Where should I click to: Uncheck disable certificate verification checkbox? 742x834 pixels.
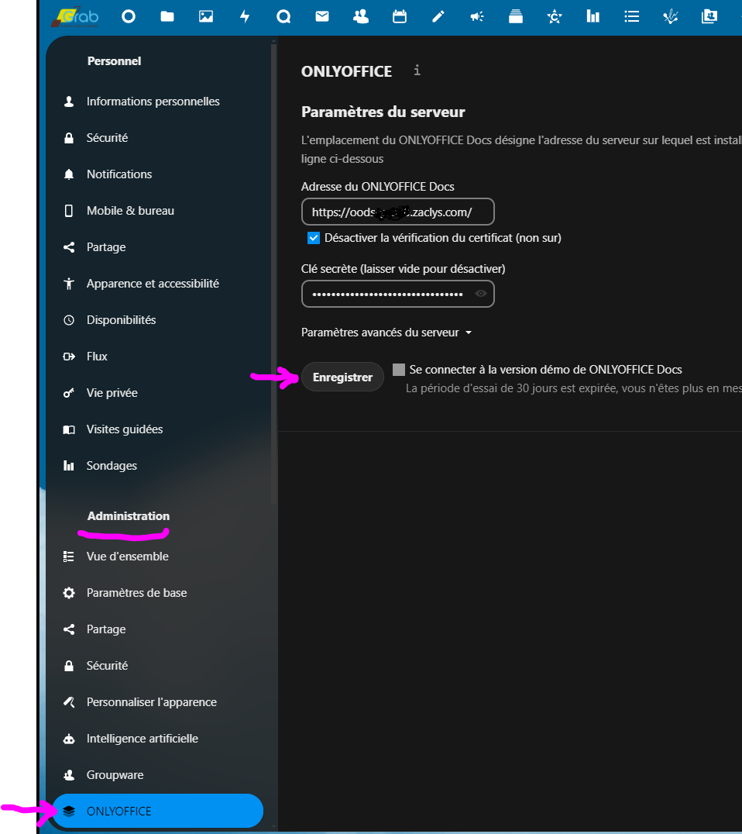[314, 238]
